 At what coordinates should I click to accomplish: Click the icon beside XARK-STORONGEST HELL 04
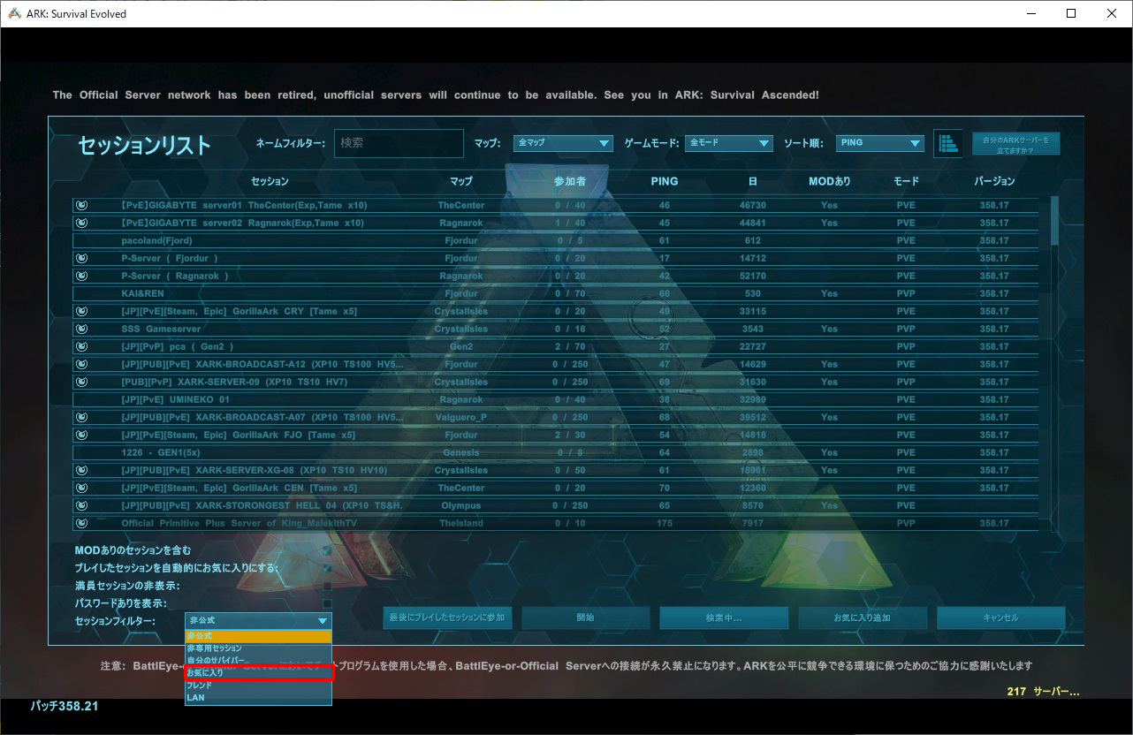[82, 505]
